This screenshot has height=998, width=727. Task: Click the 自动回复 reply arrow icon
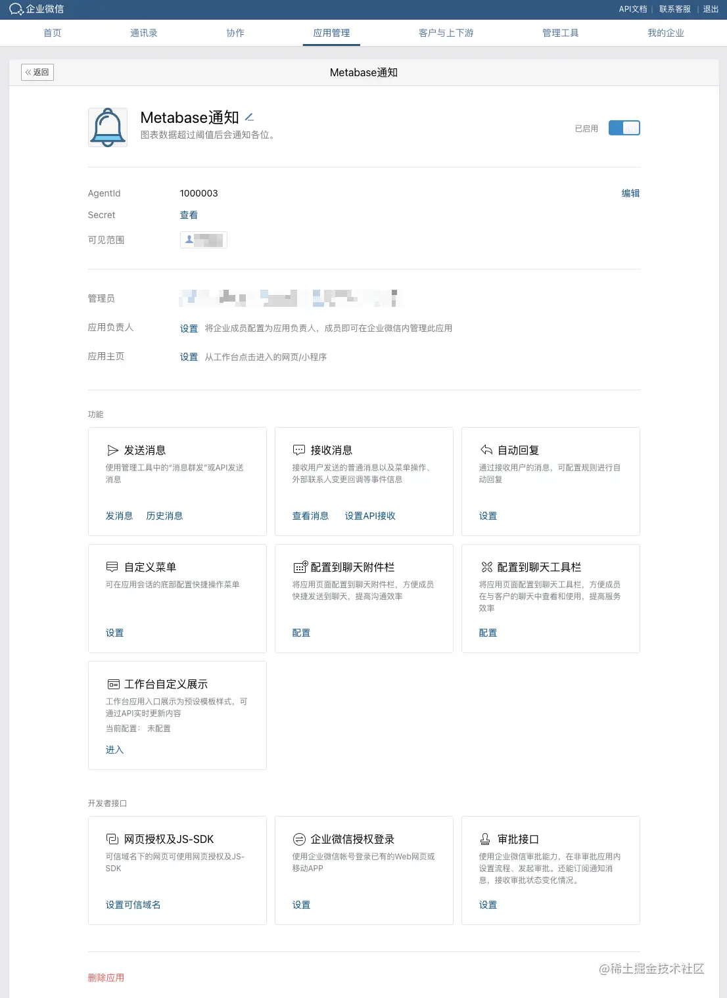[486, 450]
